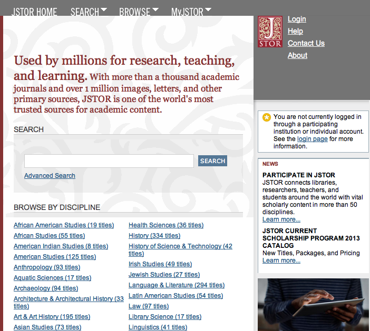
Task: Open the Login link
Action: click(x=297, y=19)
